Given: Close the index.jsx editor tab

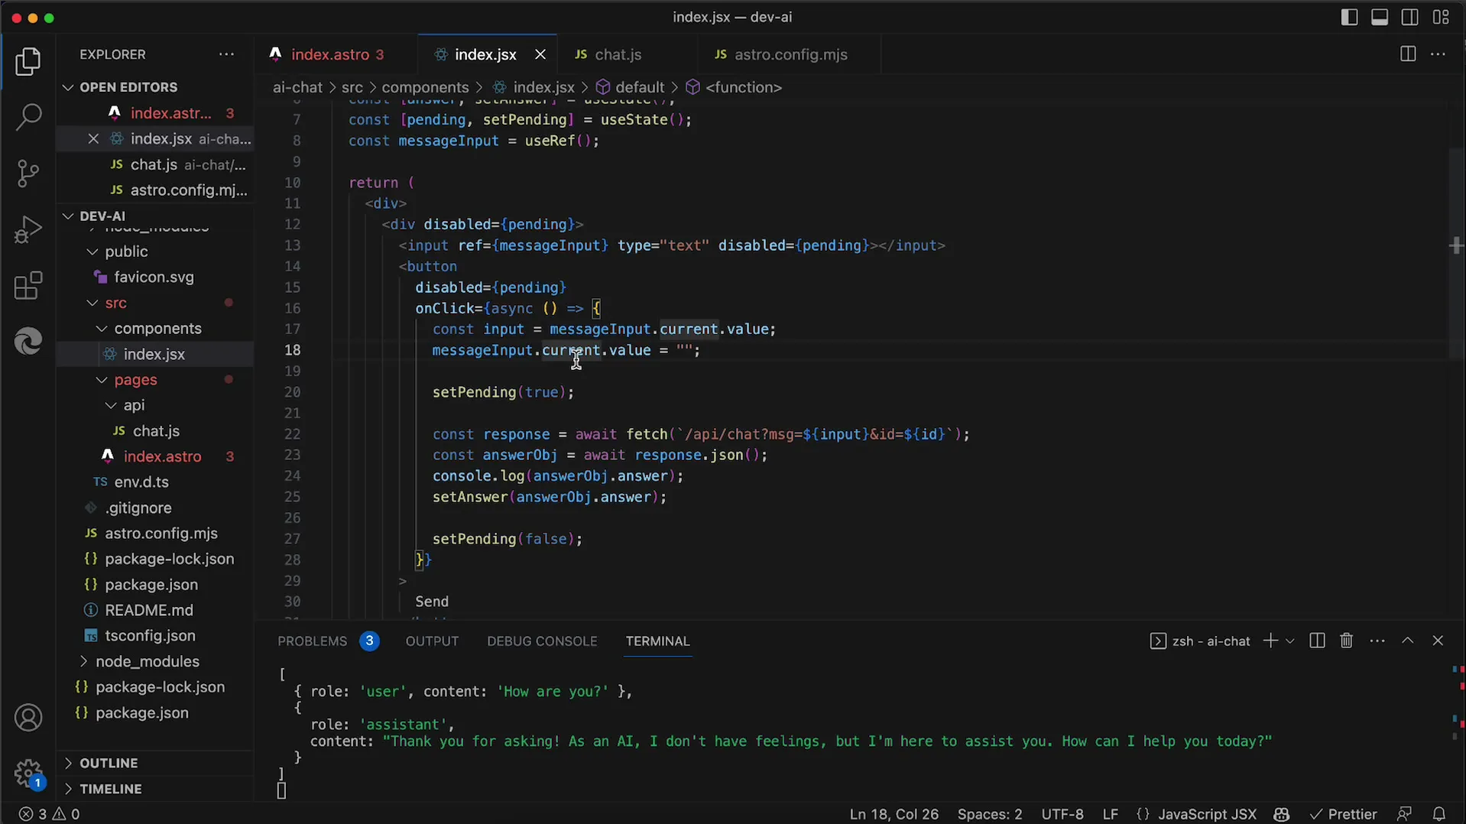Looking at the screenshot, I should click(540, 54).
